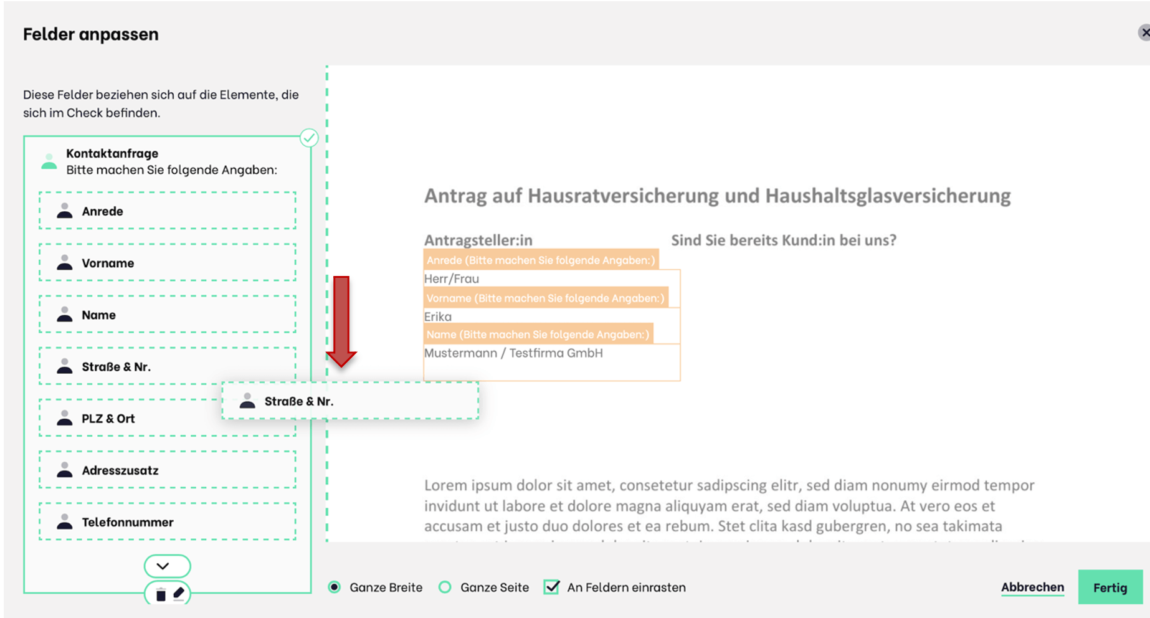Click person icon on the floating Straße & Nr. field
This screenshot has height=618, width=1150.
pyautogui.click(x=247, y=401)
